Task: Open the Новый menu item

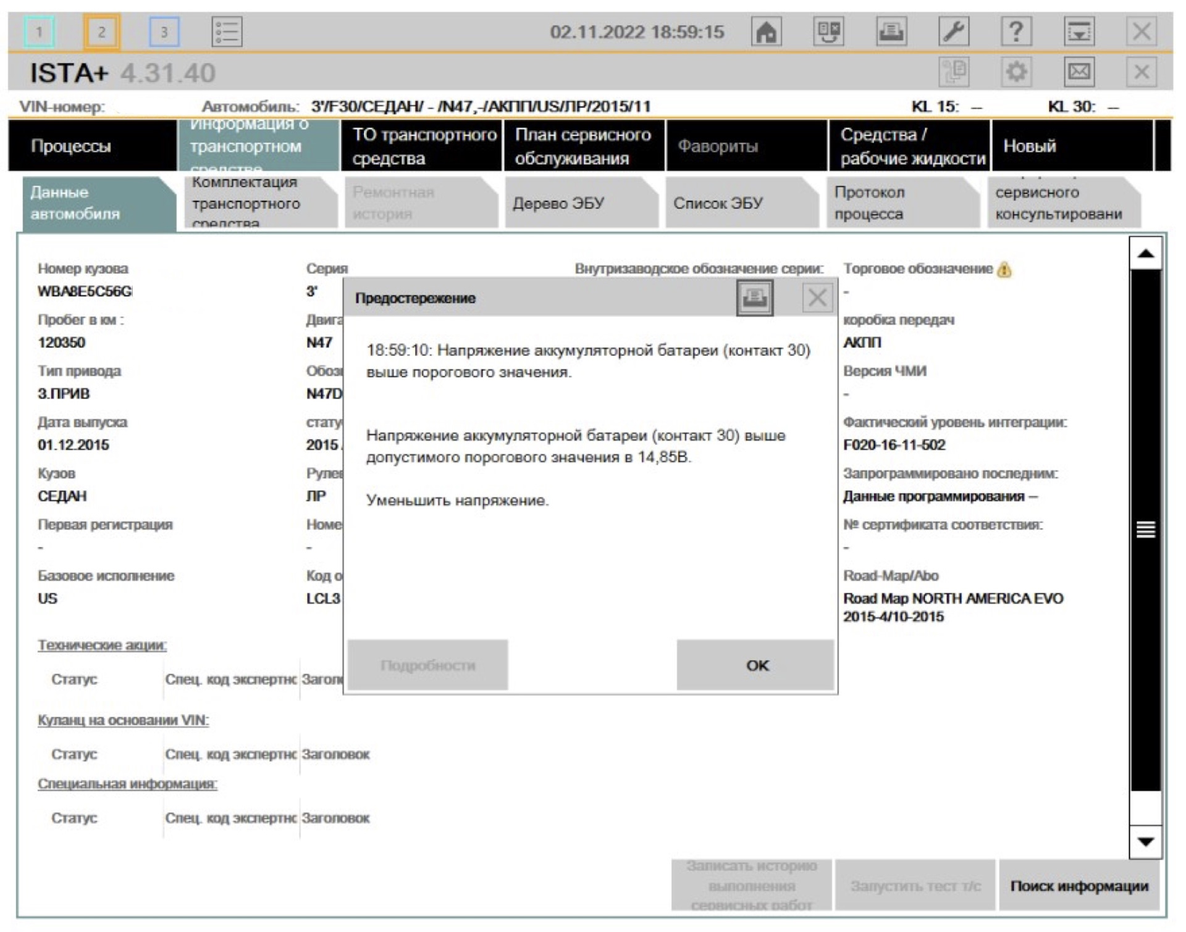Action: (x=1072, y=146)
